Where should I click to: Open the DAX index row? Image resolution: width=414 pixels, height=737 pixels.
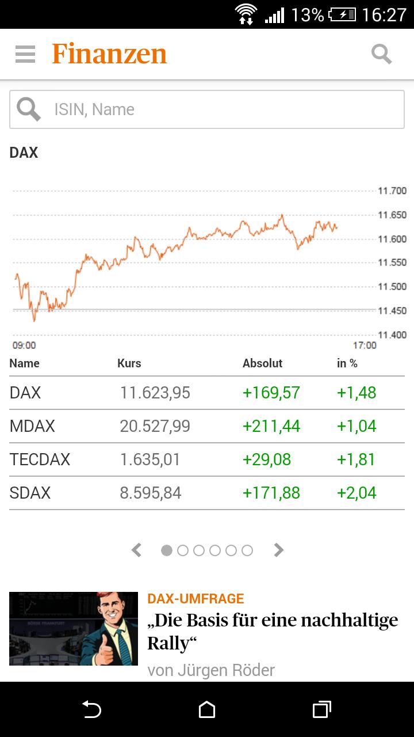(207, 393)
